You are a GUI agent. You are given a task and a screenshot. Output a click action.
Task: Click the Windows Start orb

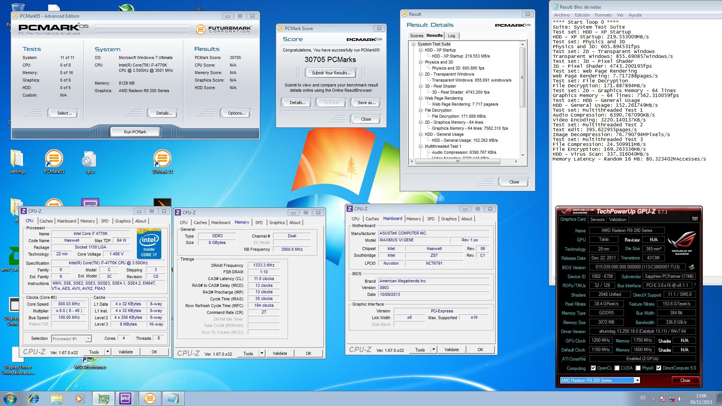pos(10,398)
